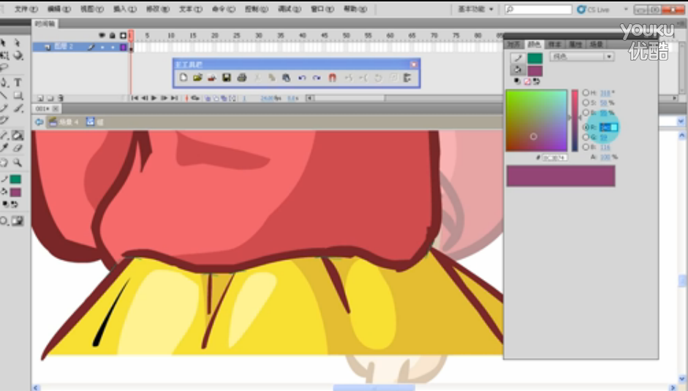The image size is (688, 391).
Task: Select the Brush tool
Action: pos(18,108)
